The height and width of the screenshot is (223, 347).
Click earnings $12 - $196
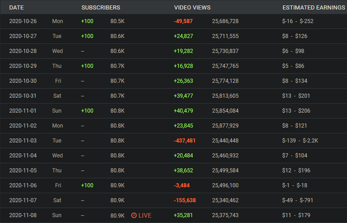[296, 171]
